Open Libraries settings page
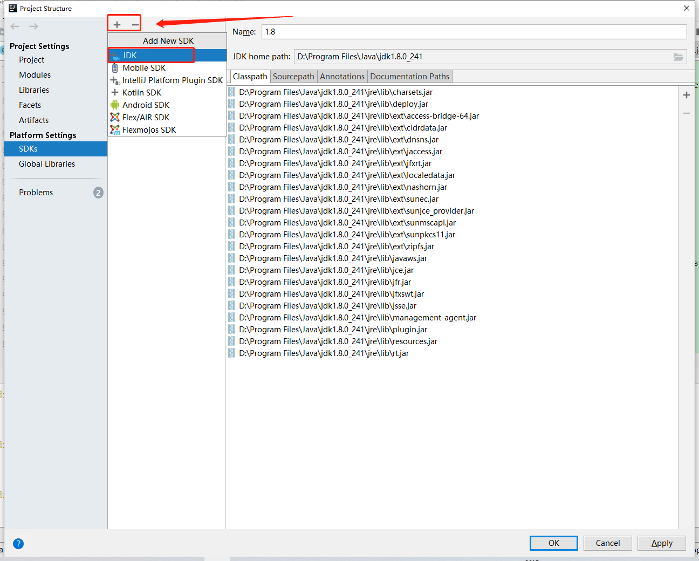Image resolution: width=699 pixels, height=561 pixels. [x=56, y=90]
